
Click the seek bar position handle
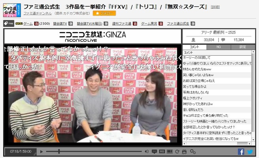click(59, 151)
